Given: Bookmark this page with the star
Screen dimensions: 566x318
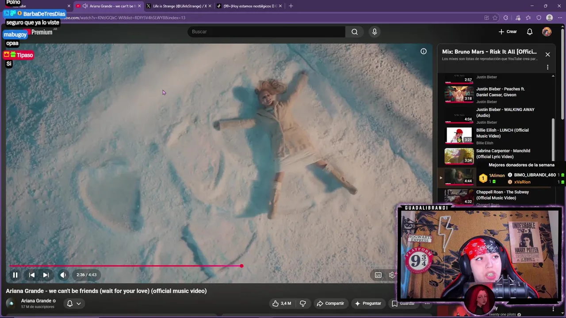Looking at the screenshot, I should click(495, 18).
